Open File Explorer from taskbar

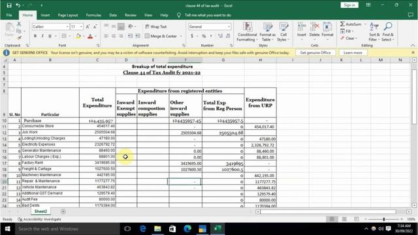click(x=157, y=228)
